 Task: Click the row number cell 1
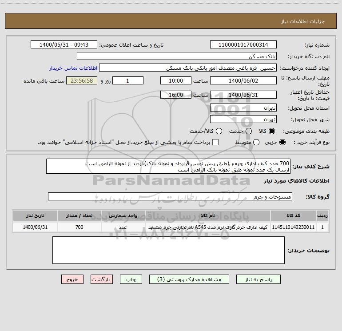[322, 227]
